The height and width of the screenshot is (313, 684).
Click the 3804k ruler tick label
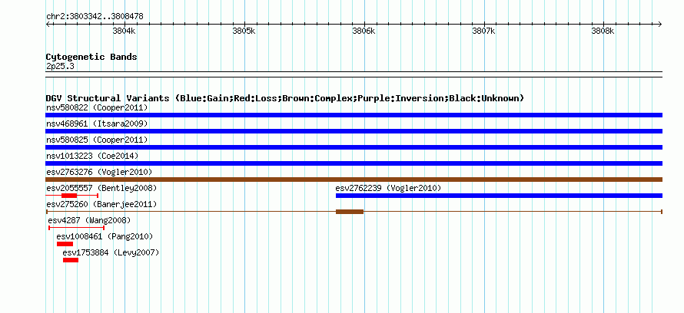(125, 31)
